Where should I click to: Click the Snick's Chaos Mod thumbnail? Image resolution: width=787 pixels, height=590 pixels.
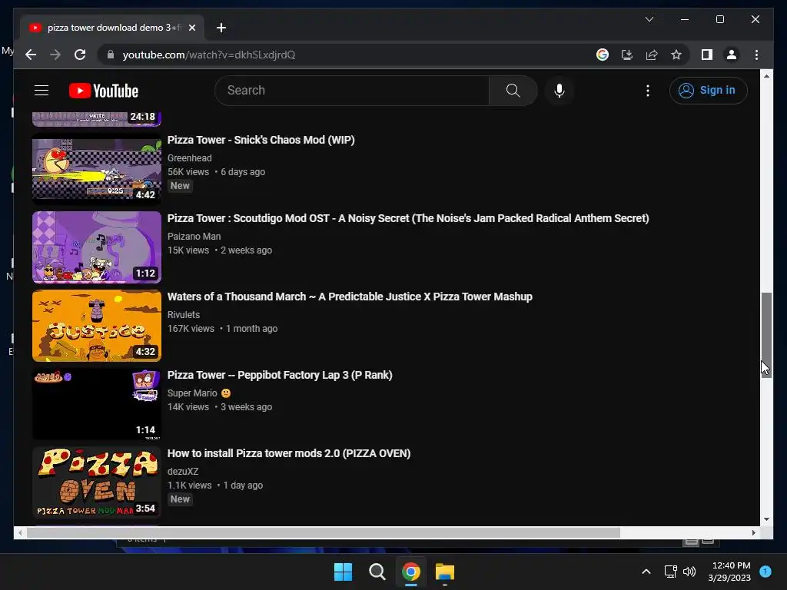[x=97, y=168]
